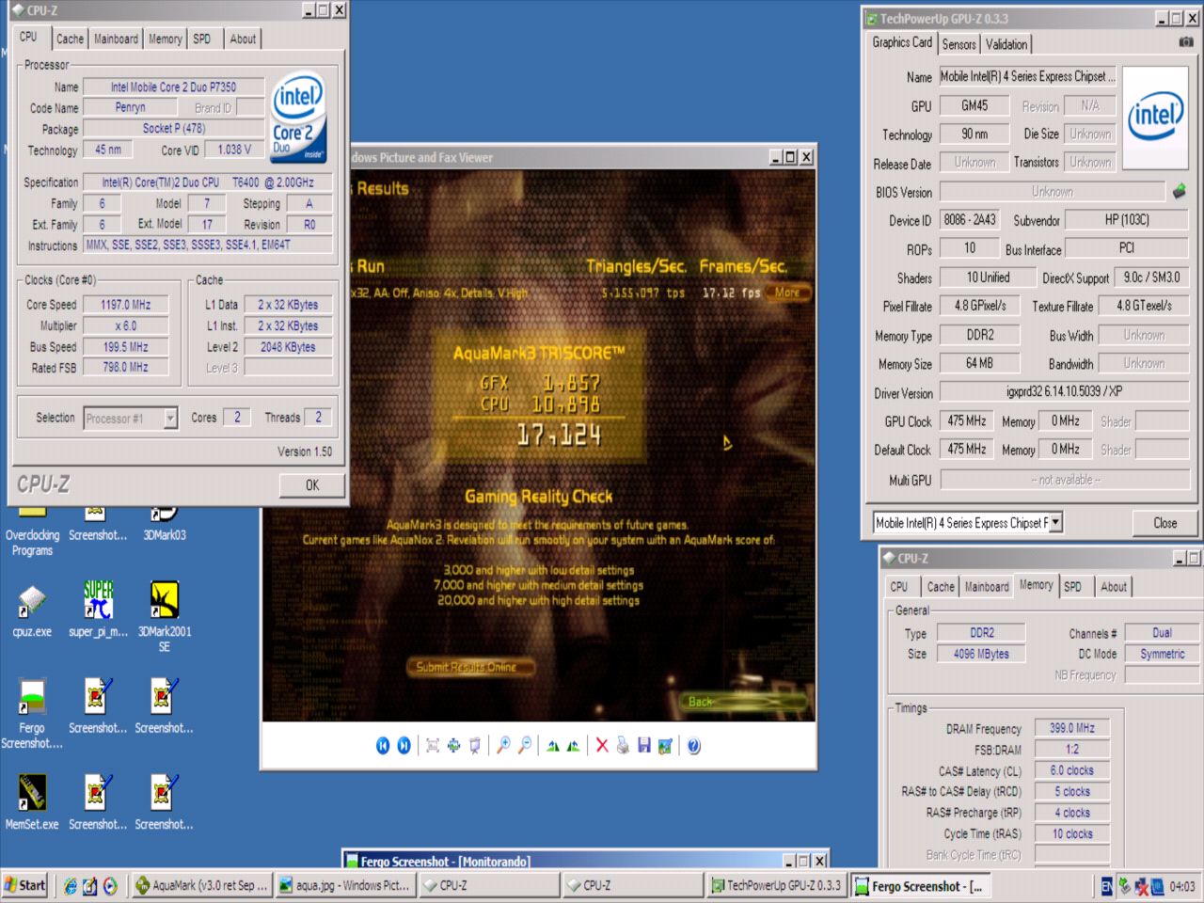Open Cache tab in lower-right CPU-Z
This screenshot has width=1204, height=903.
941,586
